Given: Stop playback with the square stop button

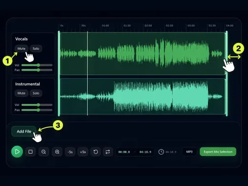Looking at the screenshot, I should tap(31, 152).
